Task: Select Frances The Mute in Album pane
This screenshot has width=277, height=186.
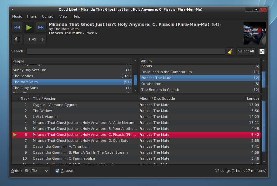Action: click(200, 78)
